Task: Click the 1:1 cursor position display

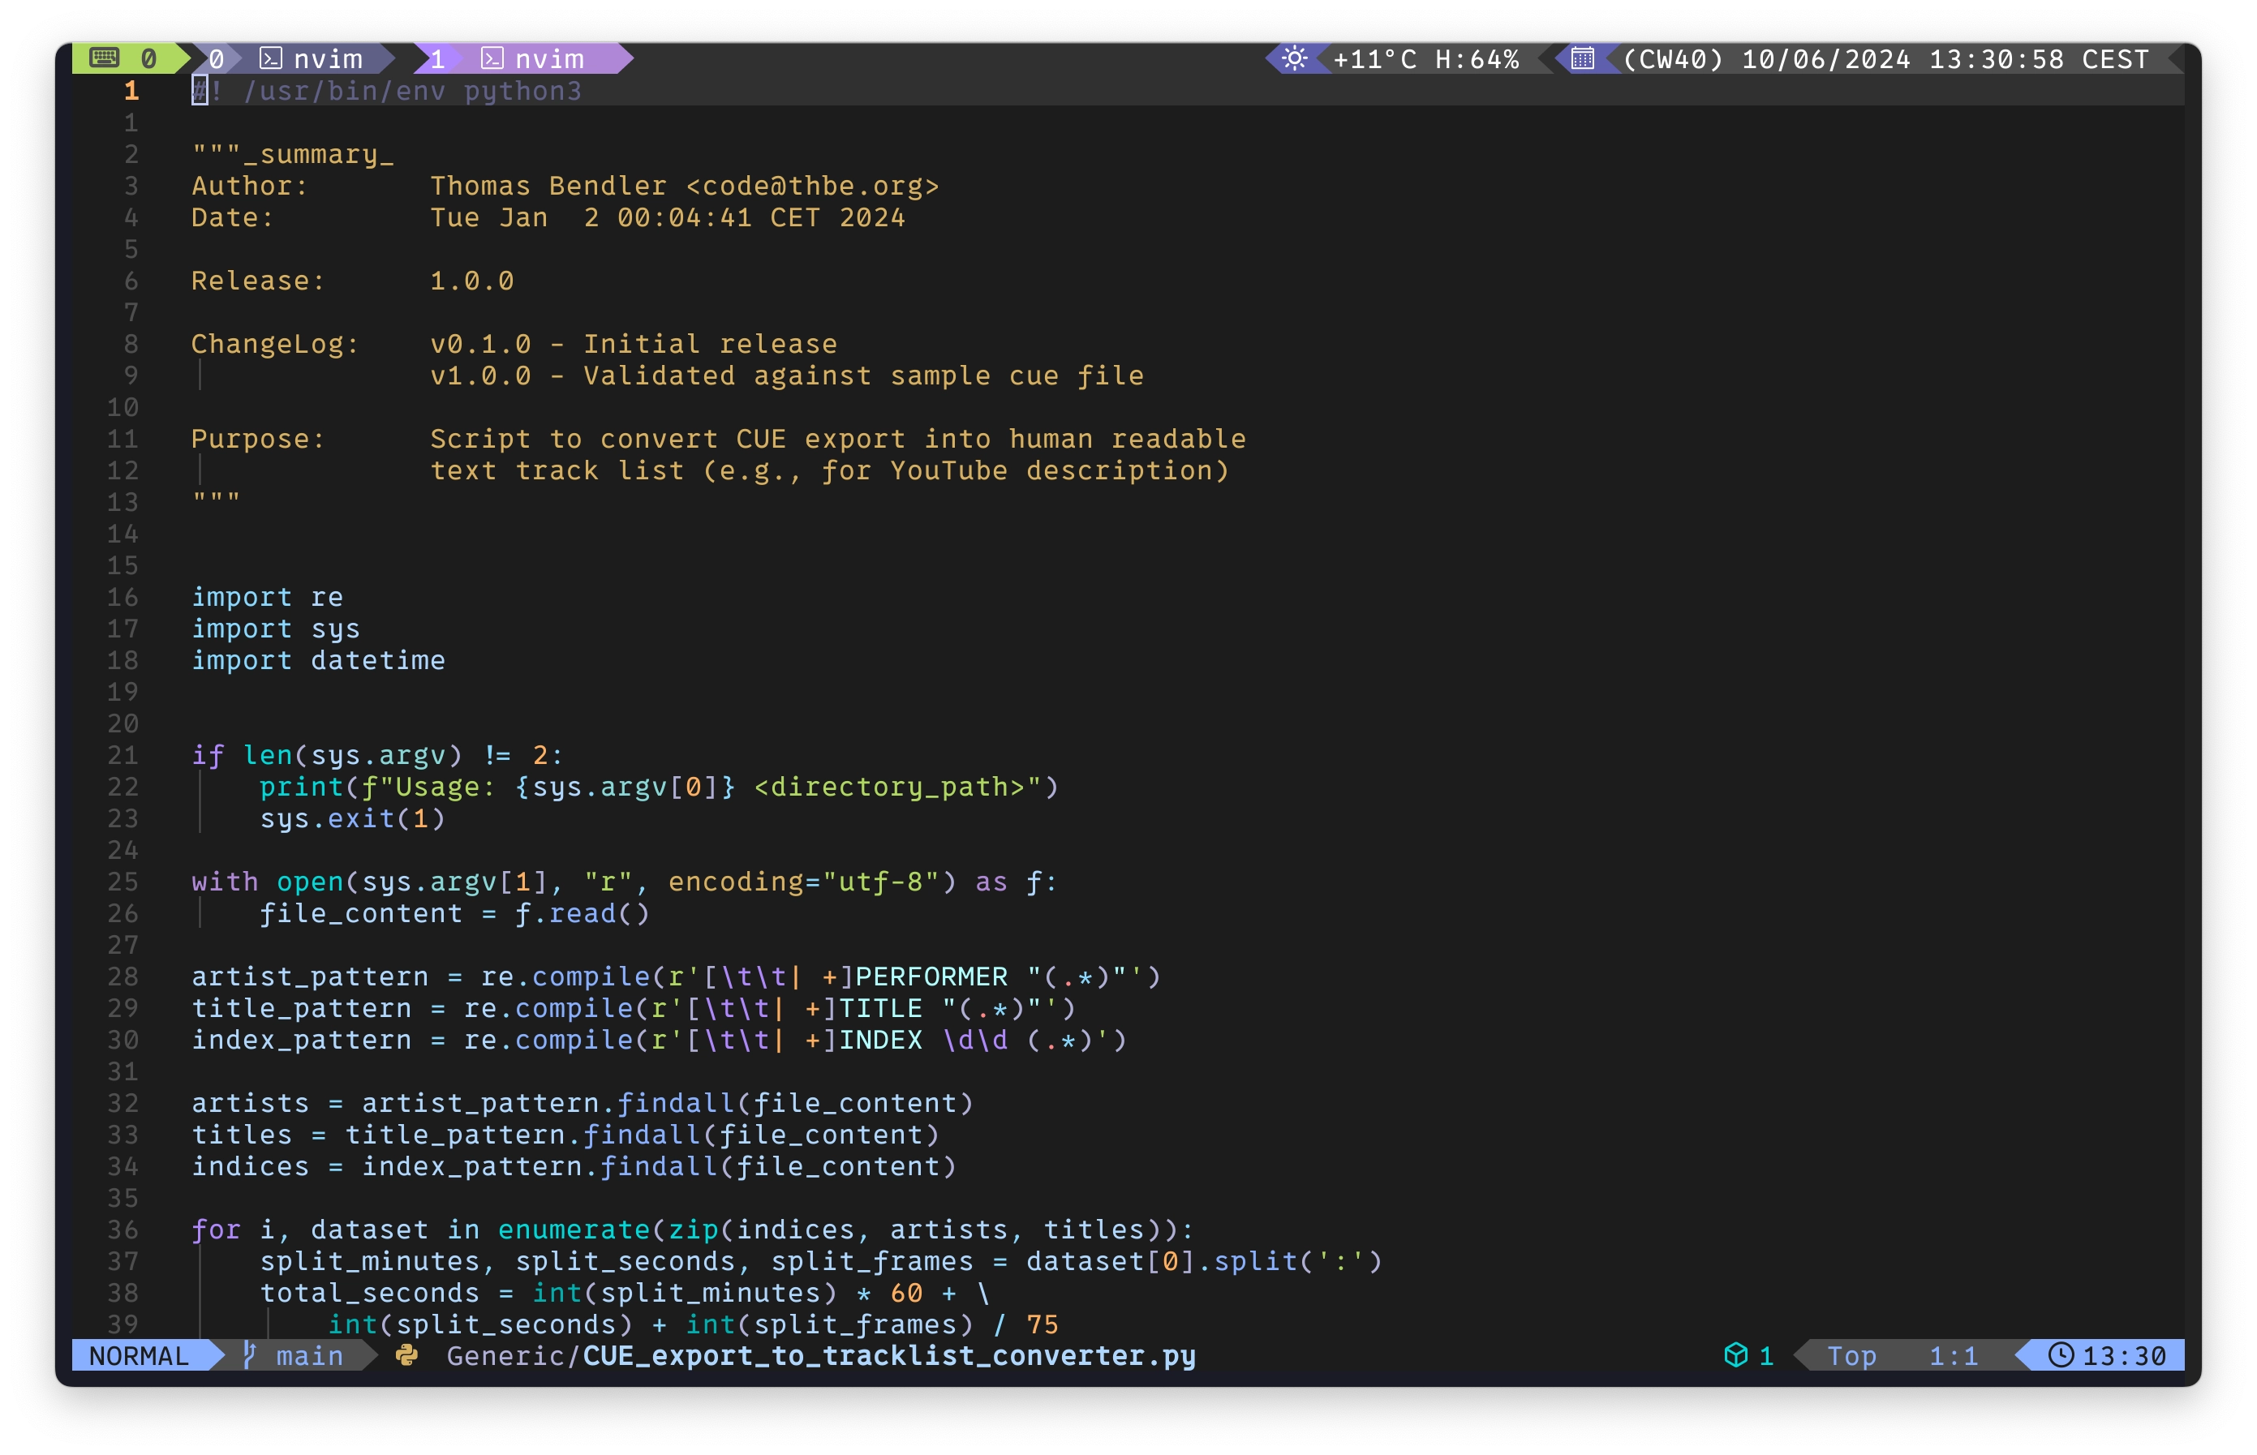Action: point(1953,1355)
